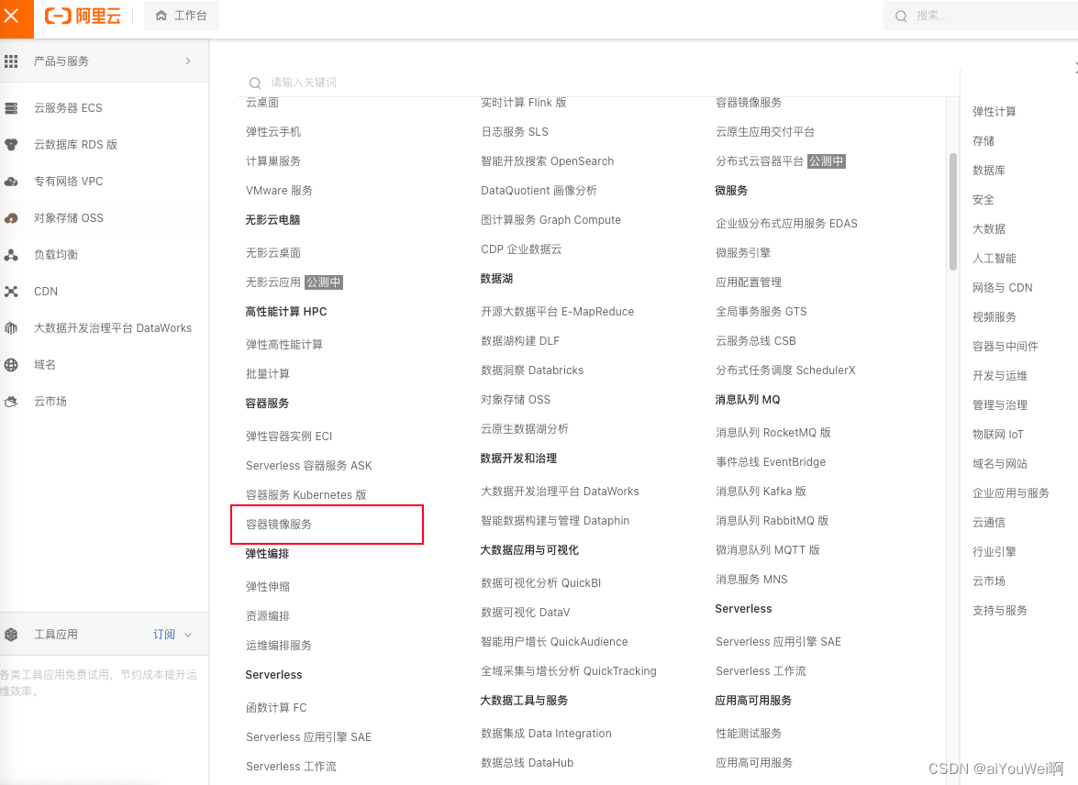Open 事件总线 EventBridge
The height and width of the screenshot is (785, 1078).
point(771,462)
